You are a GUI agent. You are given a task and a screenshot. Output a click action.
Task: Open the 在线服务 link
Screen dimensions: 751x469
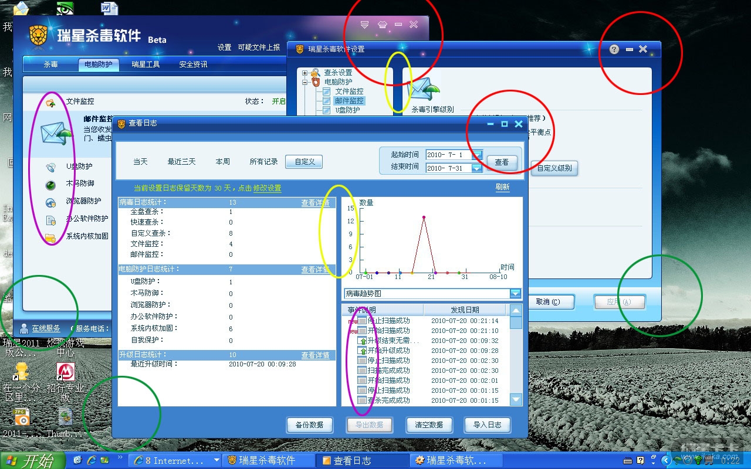point(46,328)
